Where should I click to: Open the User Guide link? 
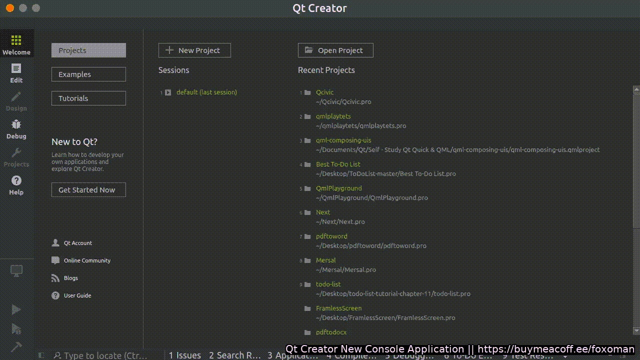pos(77,295)
